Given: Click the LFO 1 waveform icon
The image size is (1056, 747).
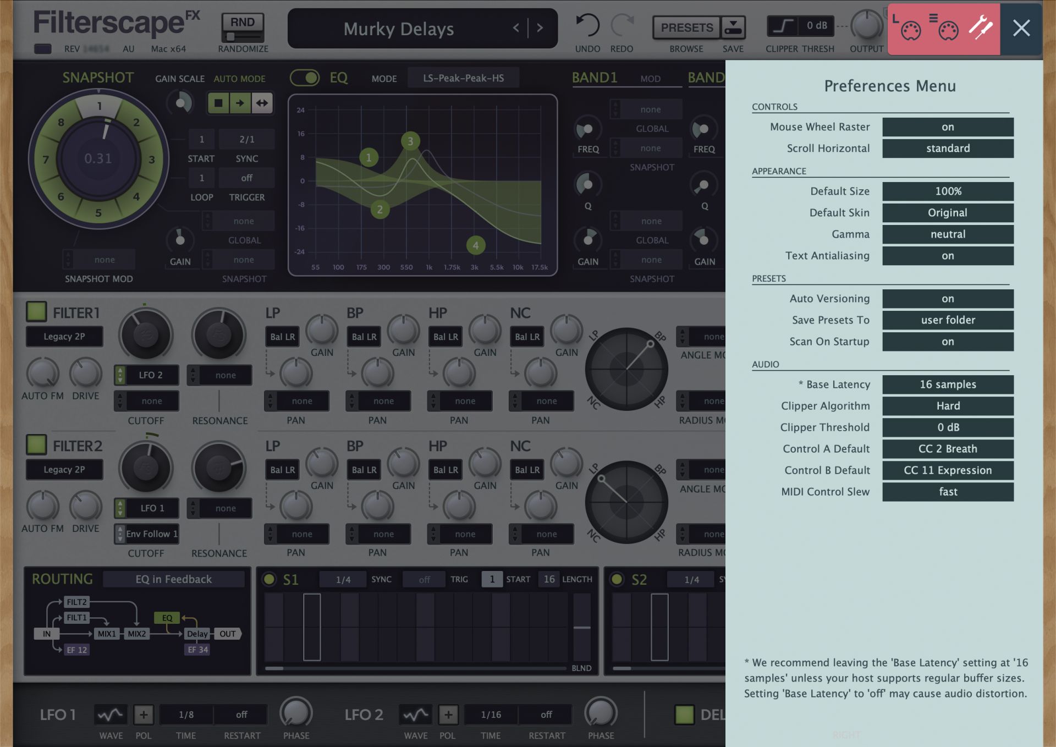Looking at the screenshot, I should pyautogui.click(x=111, y=715).
